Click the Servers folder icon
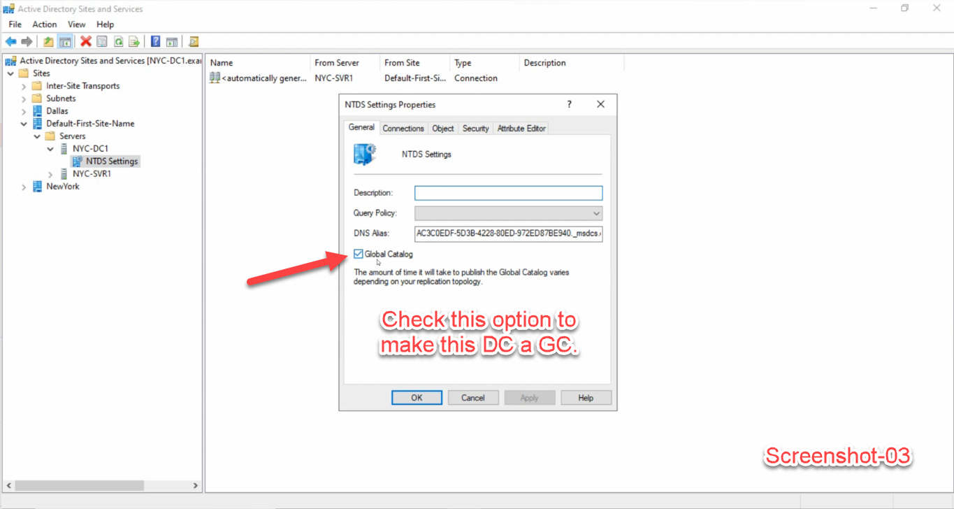Screen dimensions: 954x509 point(50,136)
